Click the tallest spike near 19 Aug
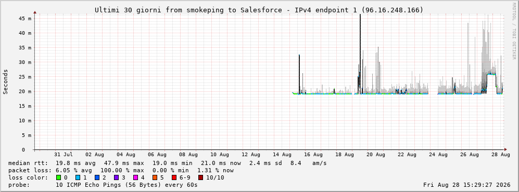519x192 pixels. (x=360, y=53)
